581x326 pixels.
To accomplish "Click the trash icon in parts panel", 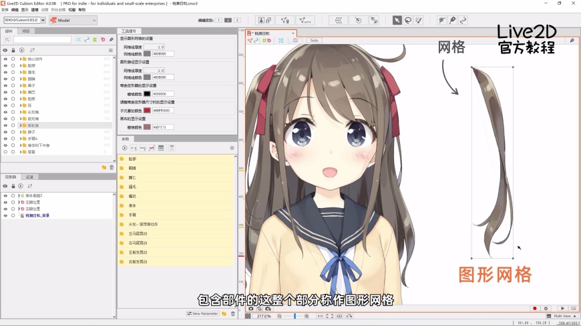I will tap(112, 167).
